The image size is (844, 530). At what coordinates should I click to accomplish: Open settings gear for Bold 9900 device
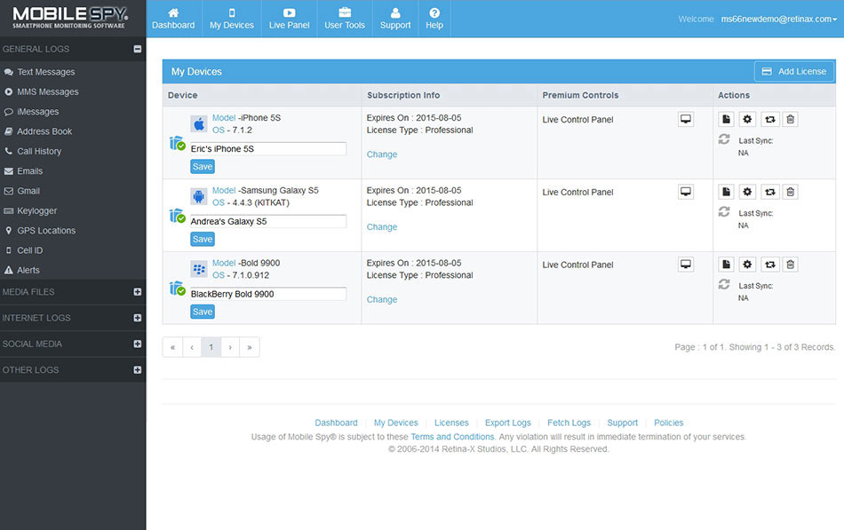pos(747,265)
